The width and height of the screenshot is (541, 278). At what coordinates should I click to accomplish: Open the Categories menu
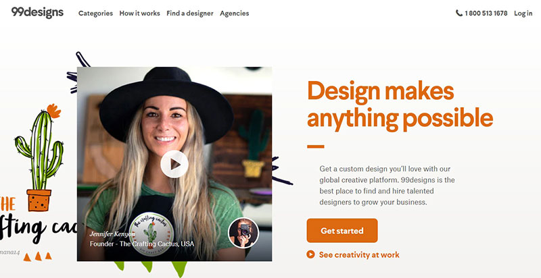[x=95, y=13]
